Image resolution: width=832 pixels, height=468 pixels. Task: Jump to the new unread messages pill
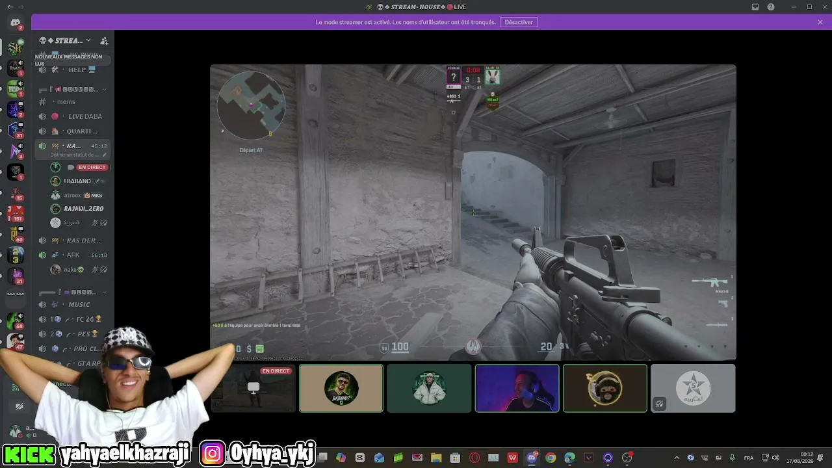(72, 59)
